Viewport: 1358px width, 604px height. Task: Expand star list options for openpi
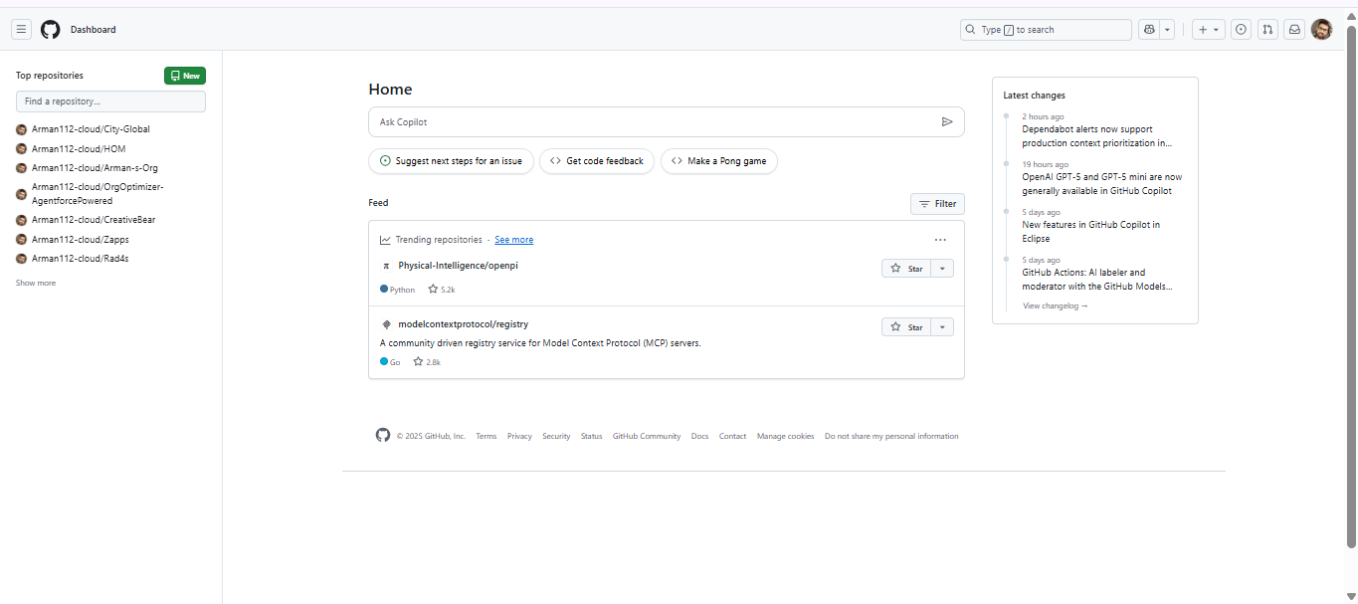(x=941, y=268)
